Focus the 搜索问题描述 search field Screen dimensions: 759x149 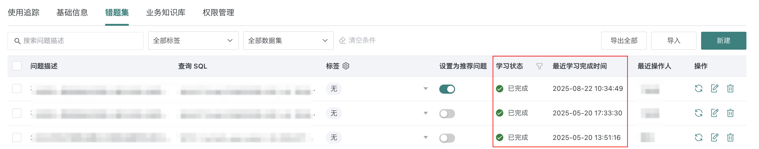click(x=76, y=41)
